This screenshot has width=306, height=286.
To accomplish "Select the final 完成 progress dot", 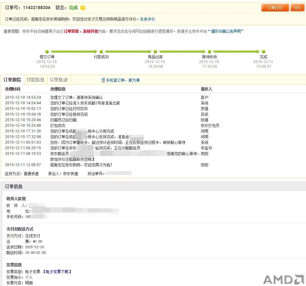I will click(x=263, y=52).
